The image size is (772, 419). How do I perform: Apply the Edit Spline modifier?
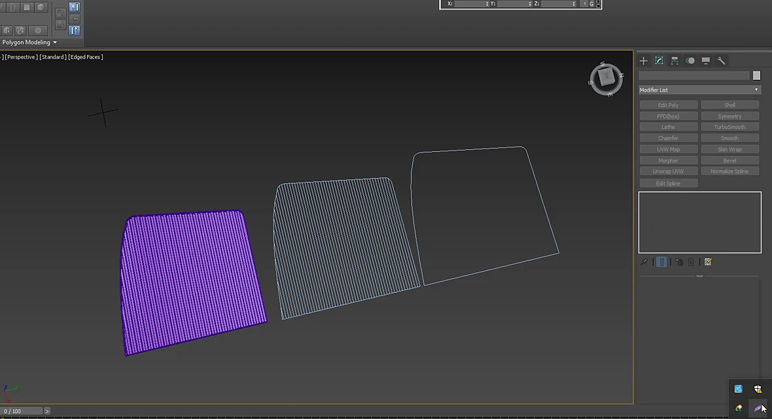pos(668,183)
